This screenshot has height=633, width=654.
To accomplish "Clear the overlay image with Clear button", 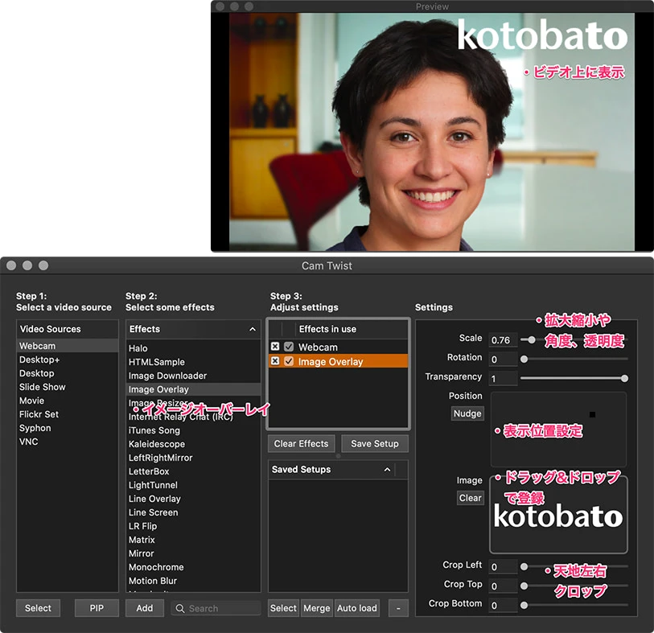I will [x=470, y=498].
